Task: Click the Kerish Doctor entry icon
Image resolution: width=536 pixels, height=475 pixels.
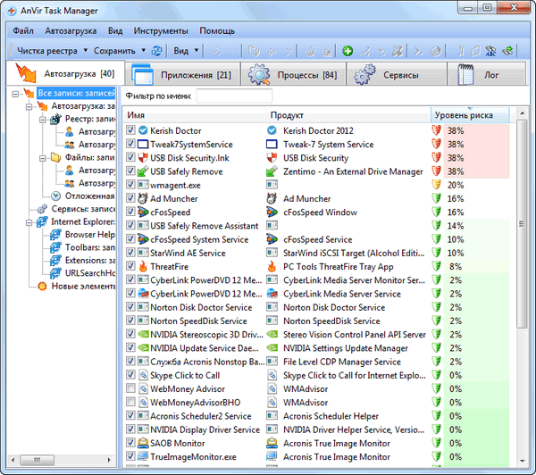Action: (143, 130)
